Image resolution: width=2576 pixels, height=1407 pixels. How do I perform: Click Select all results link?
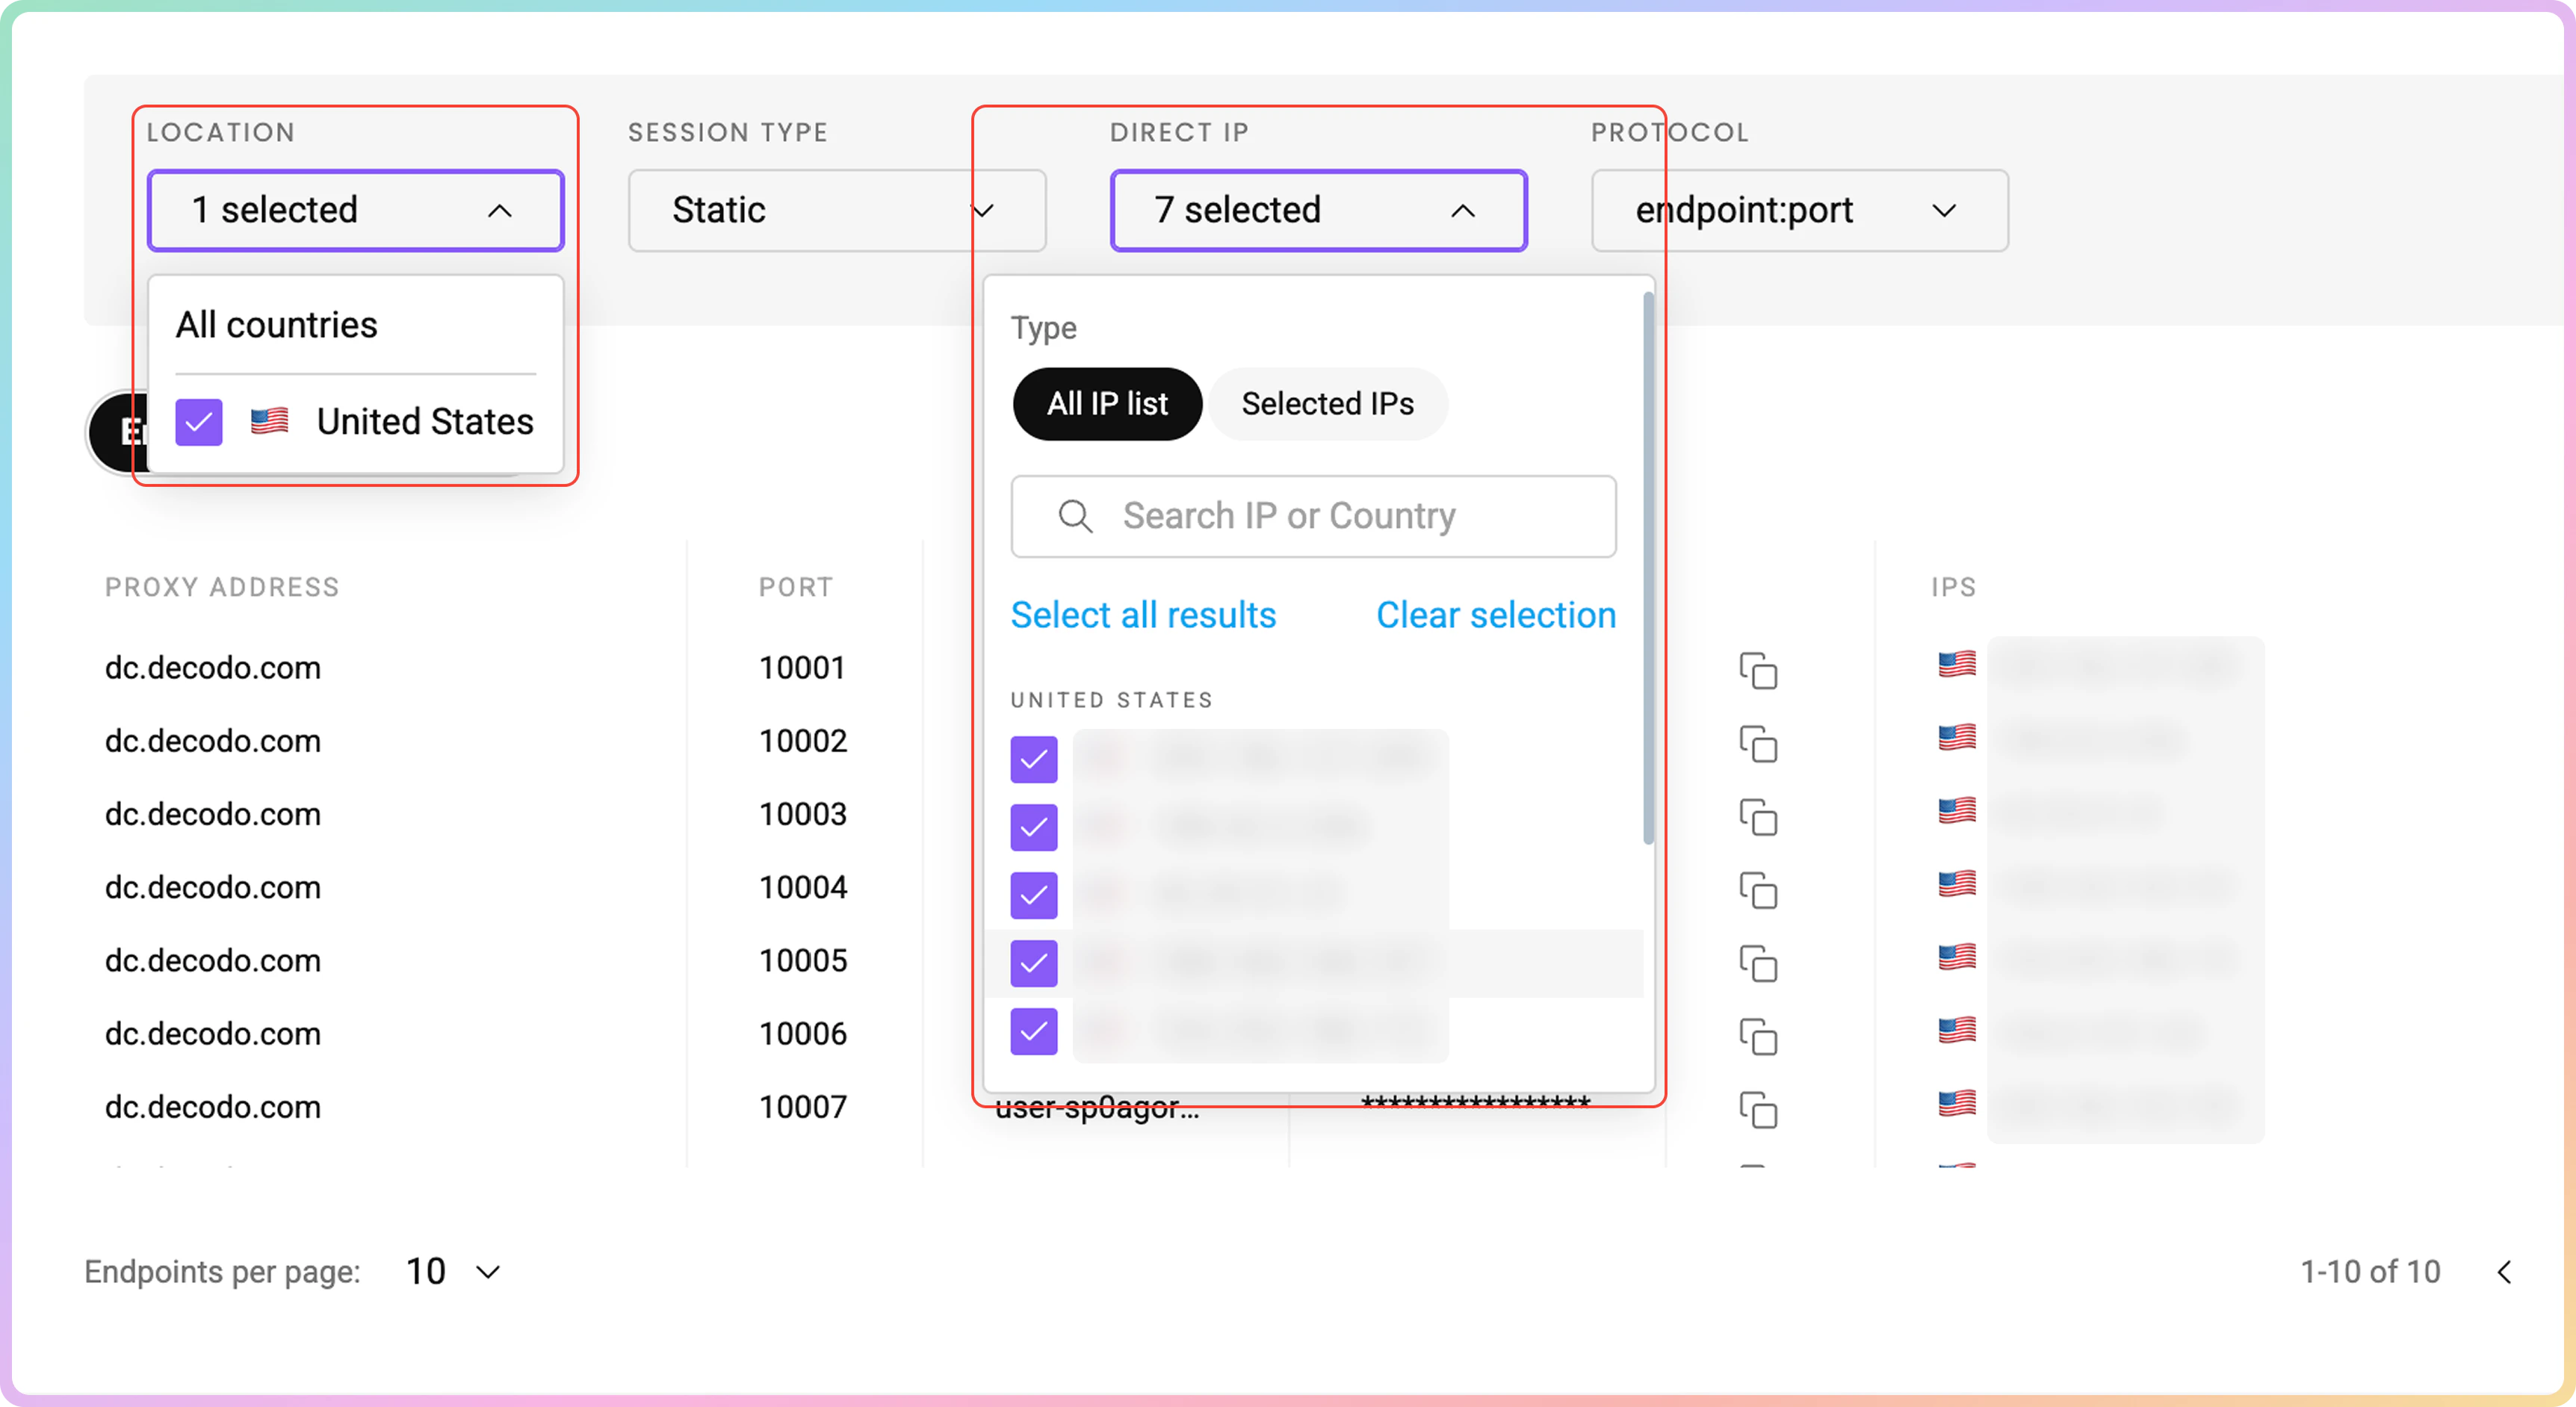coord(1143,615)
